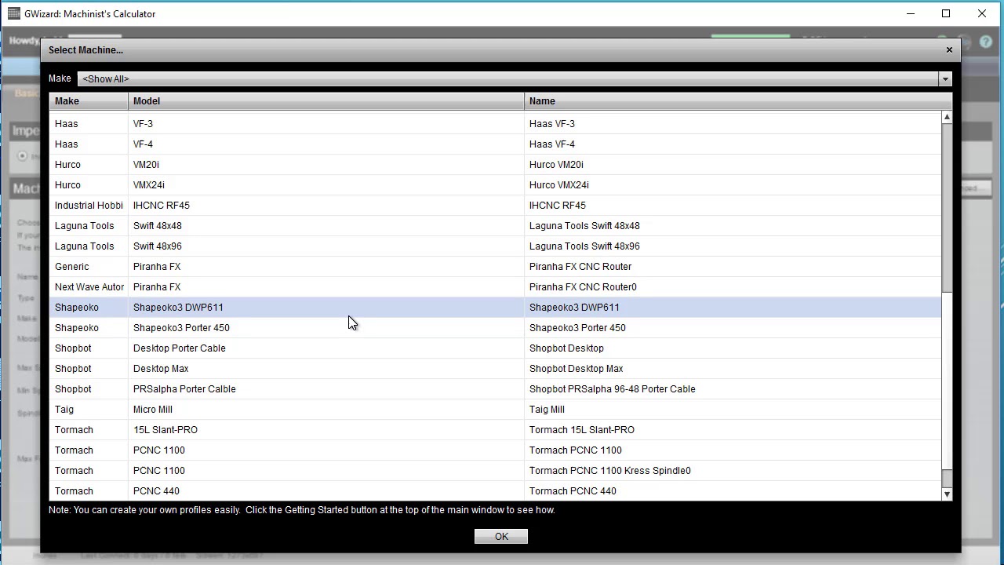Choose the Micro Mill model cell

326,410
